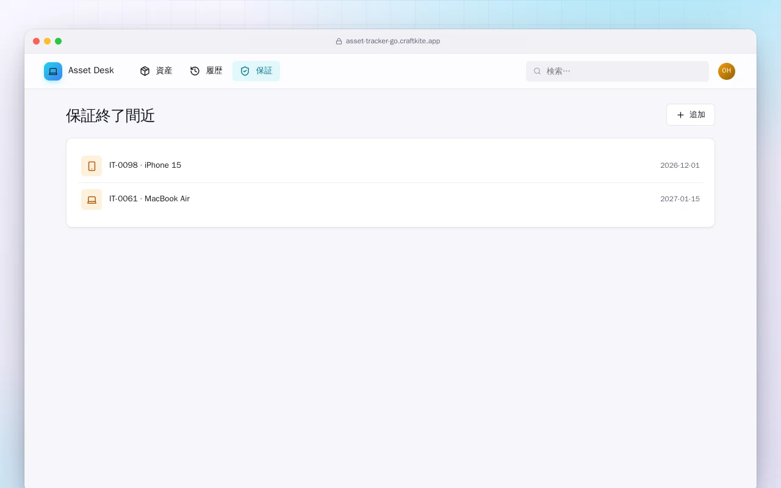The width and height of the screenshot is (781, 488).
Task: Click the phone icon for IT-0098 iPhone 15
Action: (92, 166)
